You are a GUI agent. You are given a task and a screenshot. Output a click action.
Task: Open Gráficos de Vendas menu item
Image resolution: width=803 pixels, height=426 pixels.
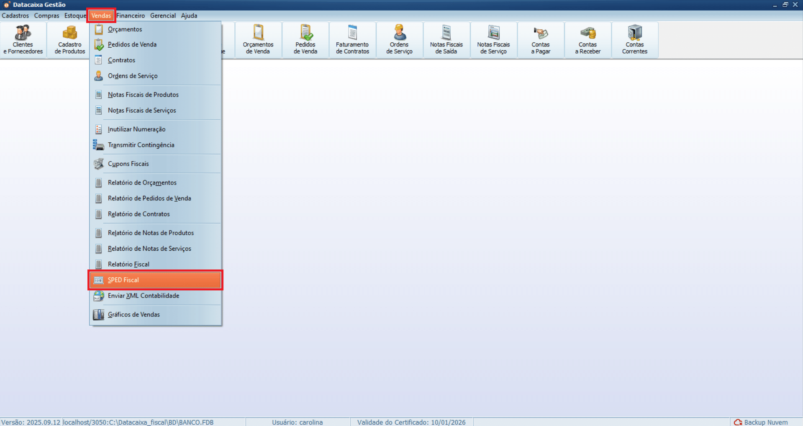point(133,315)
